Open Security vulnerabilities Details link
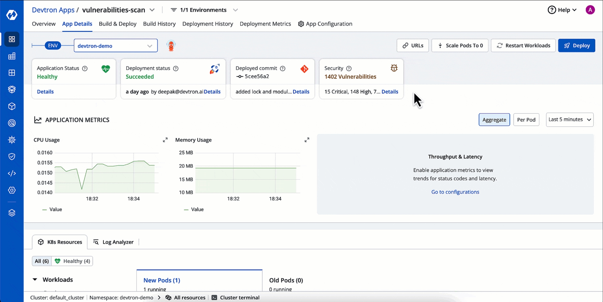 (390, 92)
